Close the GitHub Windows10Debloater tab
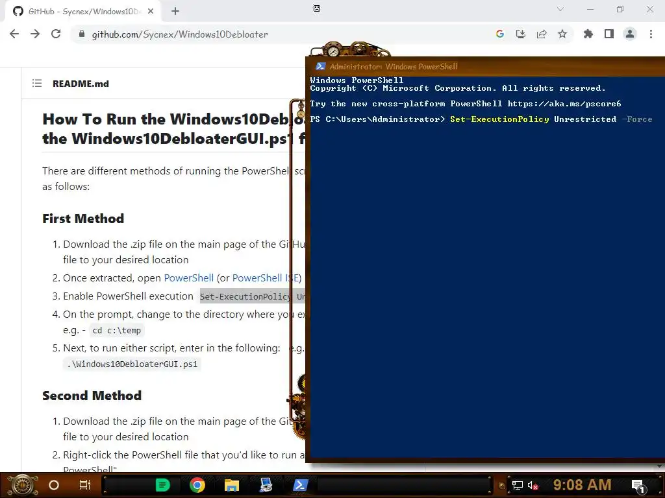The width and height of the screenshot is (665, 498). (x=151, y=12)
